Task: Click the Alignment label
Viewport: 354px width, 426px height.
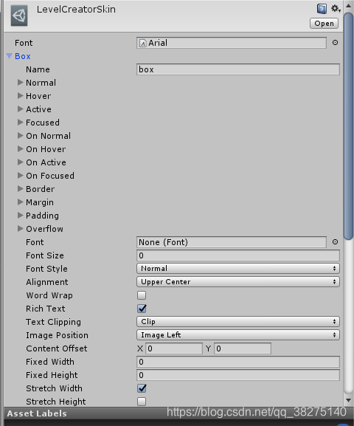Action: click(x=47, y=282)
